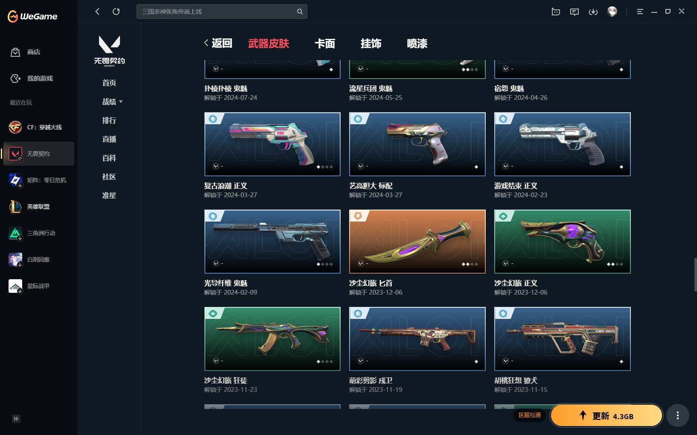Open the WeGame store icon

15,52
